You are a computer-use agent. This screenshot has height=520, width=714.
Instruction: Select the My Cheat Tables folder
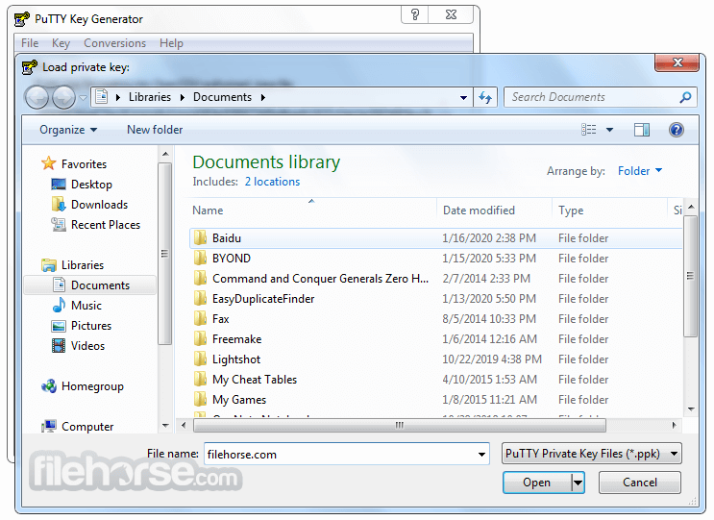click(x=255, y=380)
